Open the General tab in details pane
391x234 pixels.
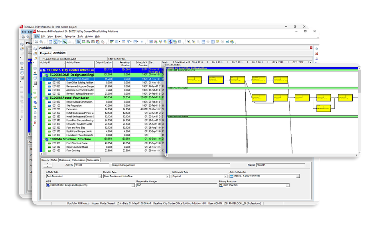click(x=45, y=160)
